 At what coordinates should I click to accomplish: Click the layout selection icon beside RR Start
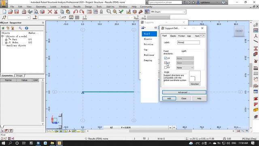point(147,12)
